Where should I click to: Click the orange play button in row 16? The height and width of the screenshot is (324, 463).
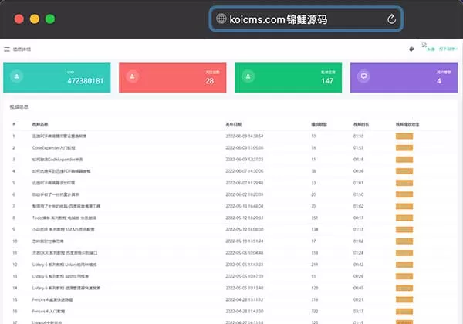point(404,312)
